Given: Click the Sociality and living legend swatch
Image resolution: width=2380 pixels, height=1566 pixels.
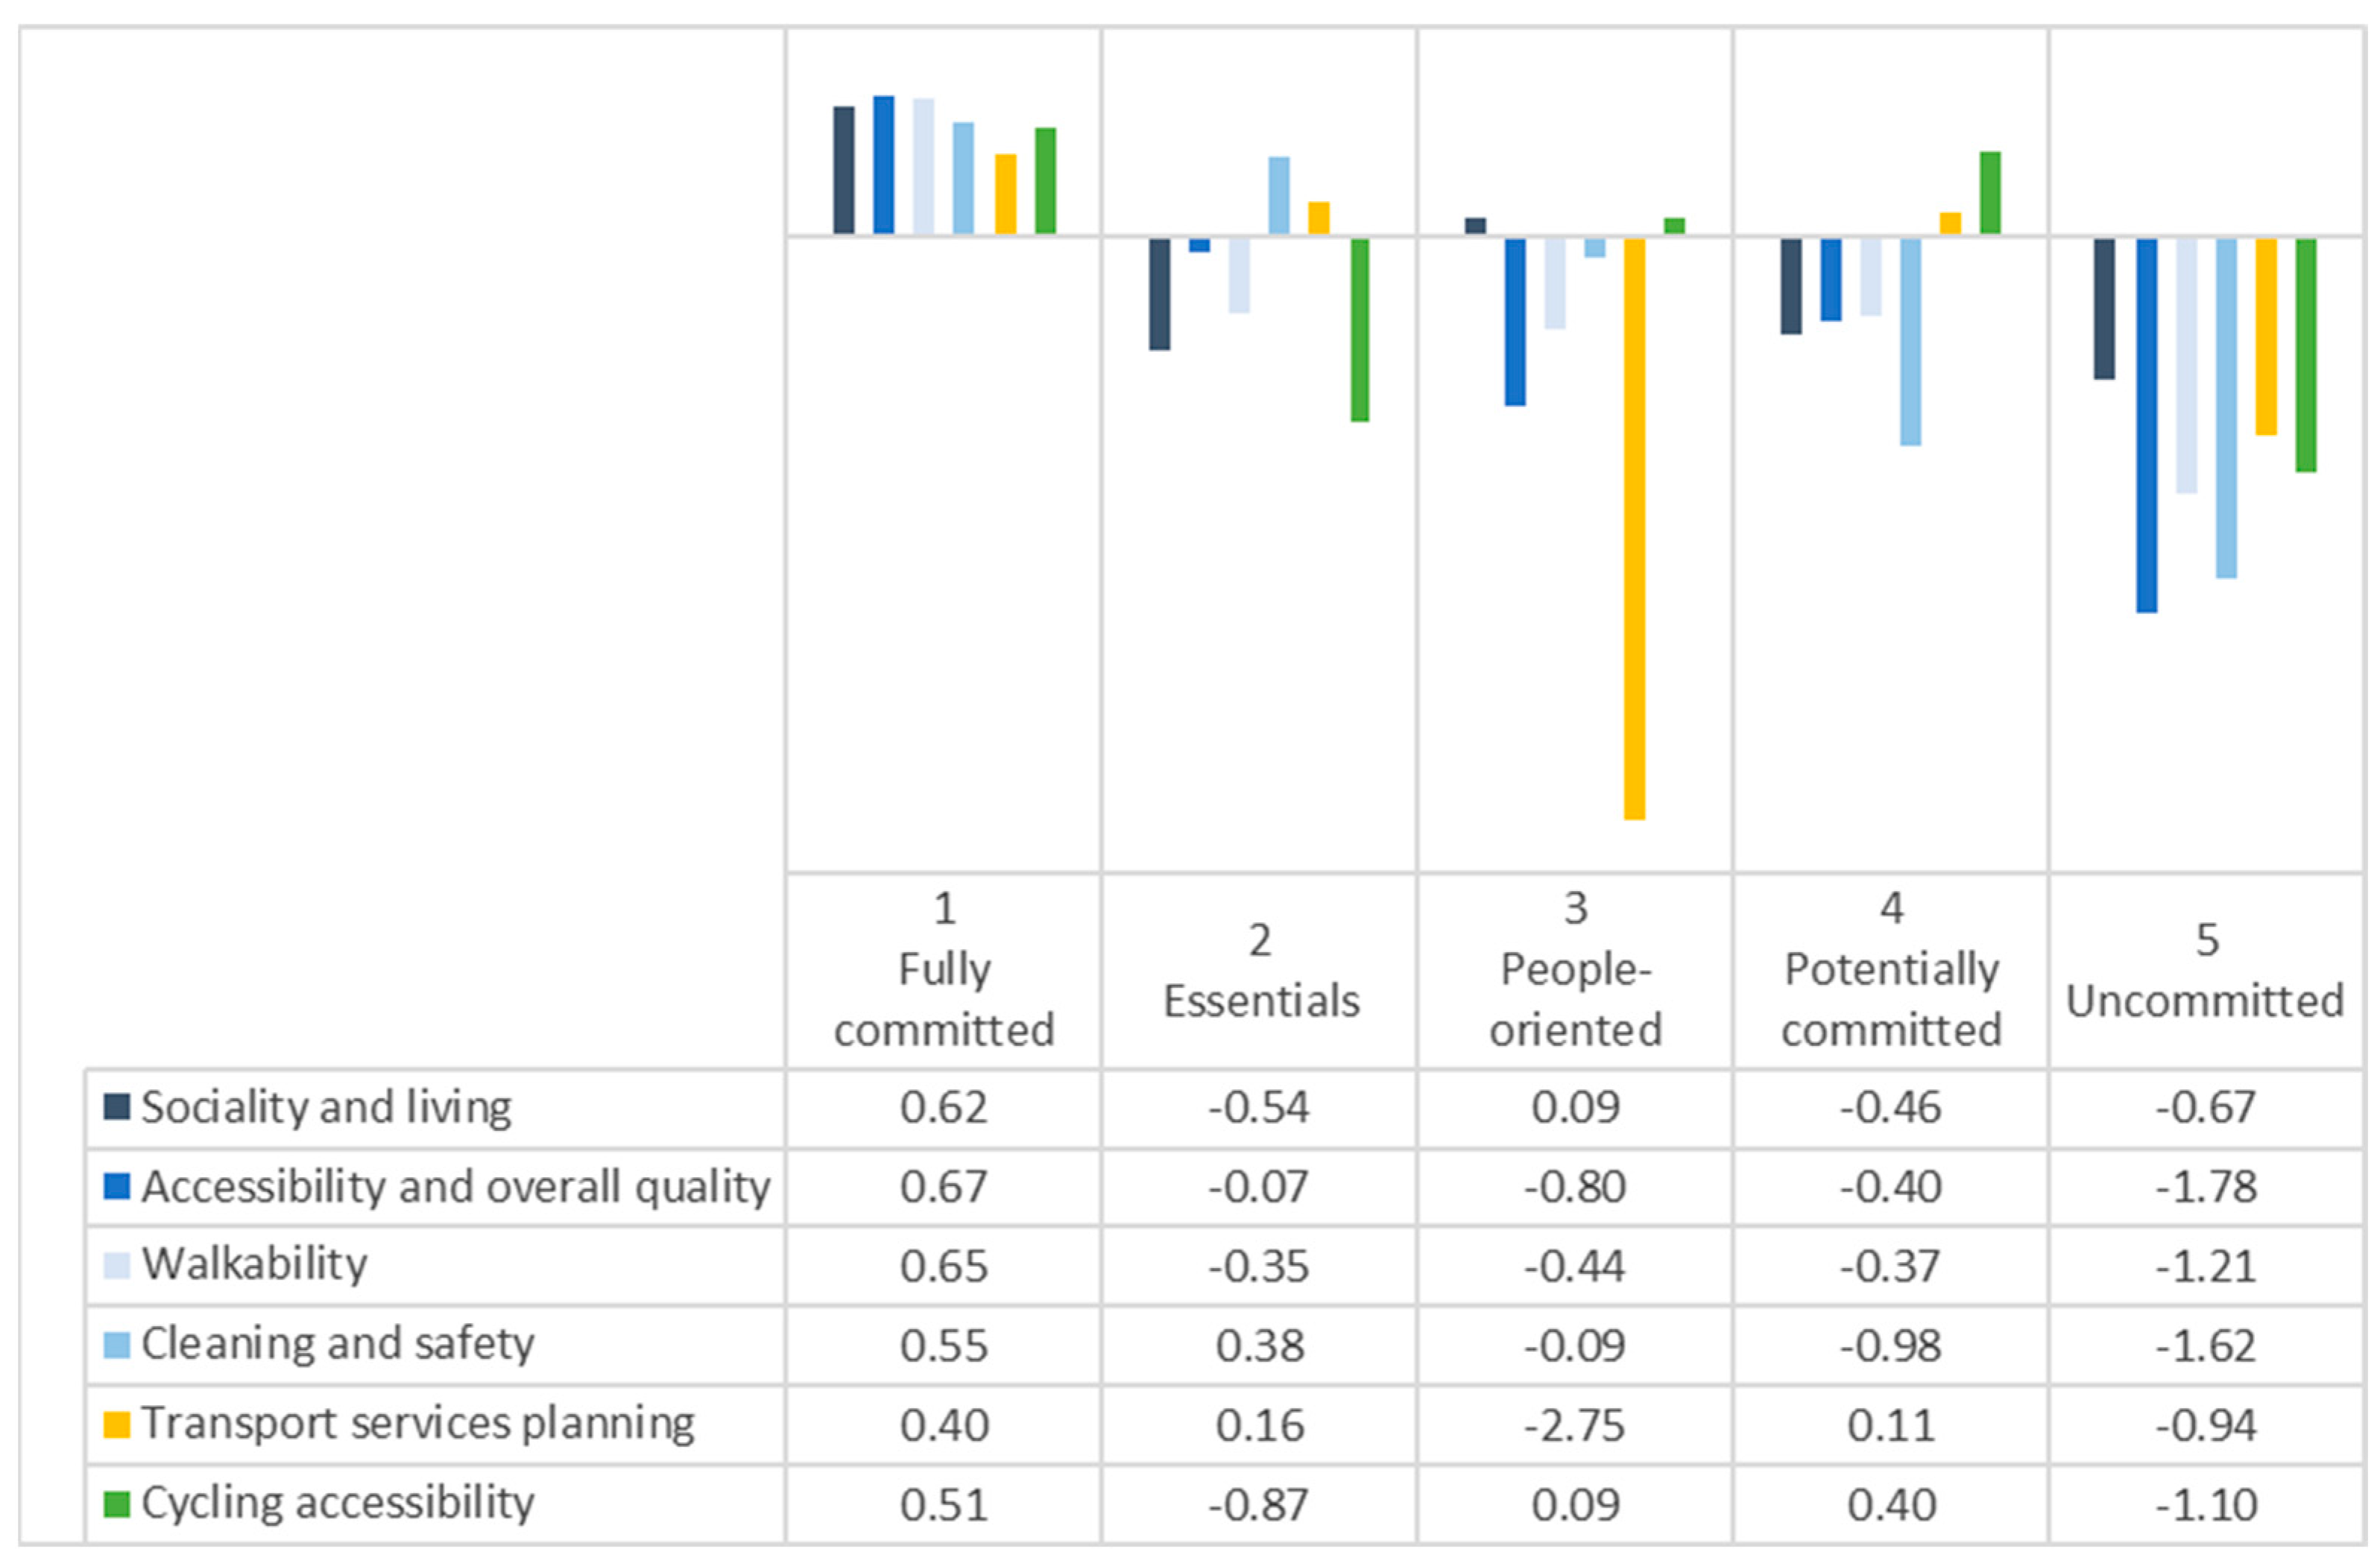Looking at the screenshot, I should [117, 1106].
